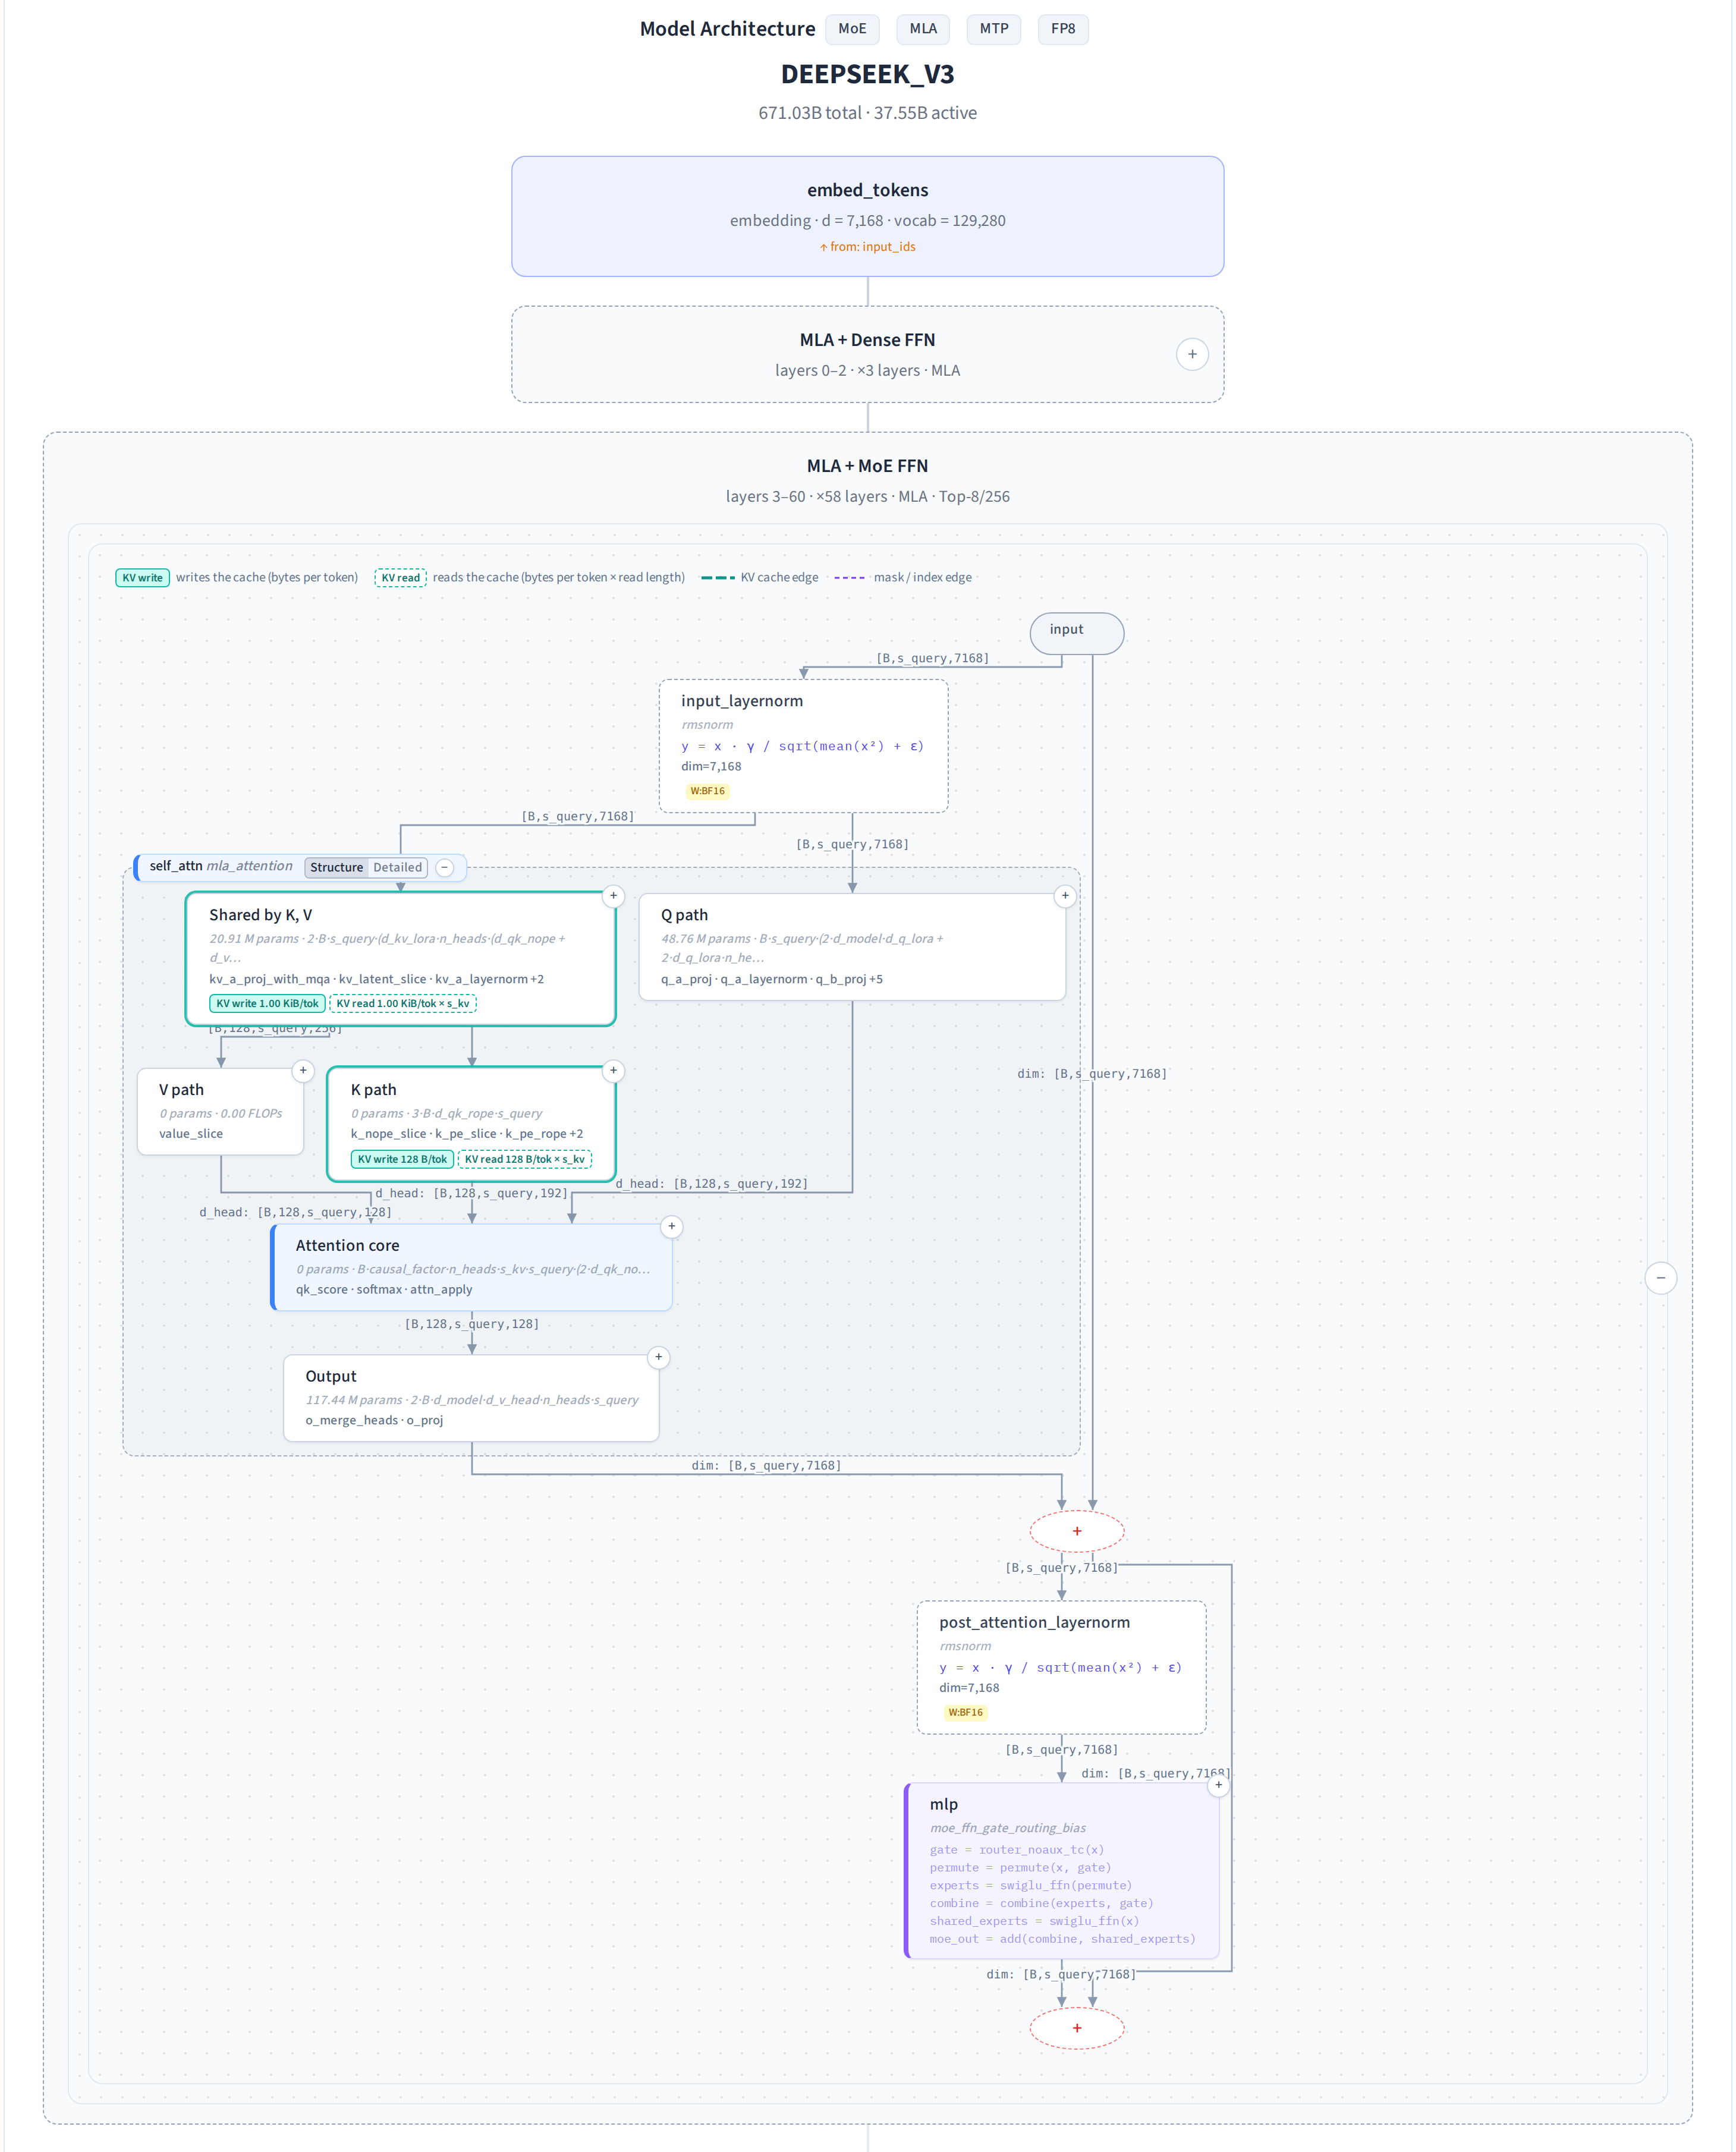The height and width of the screenshot is (2152, 1736).
Task: Click 'KV read 1.00 KiB/tok × s_kv' badge
Action: (x=403, y=1003)
